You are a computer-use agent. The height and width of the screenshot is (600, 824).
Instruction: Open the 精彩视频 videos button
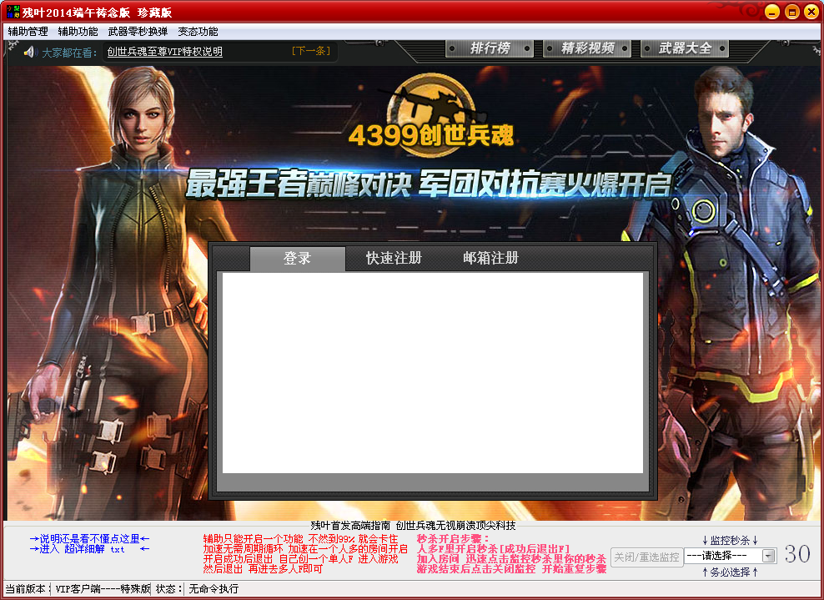coord(587,48)
